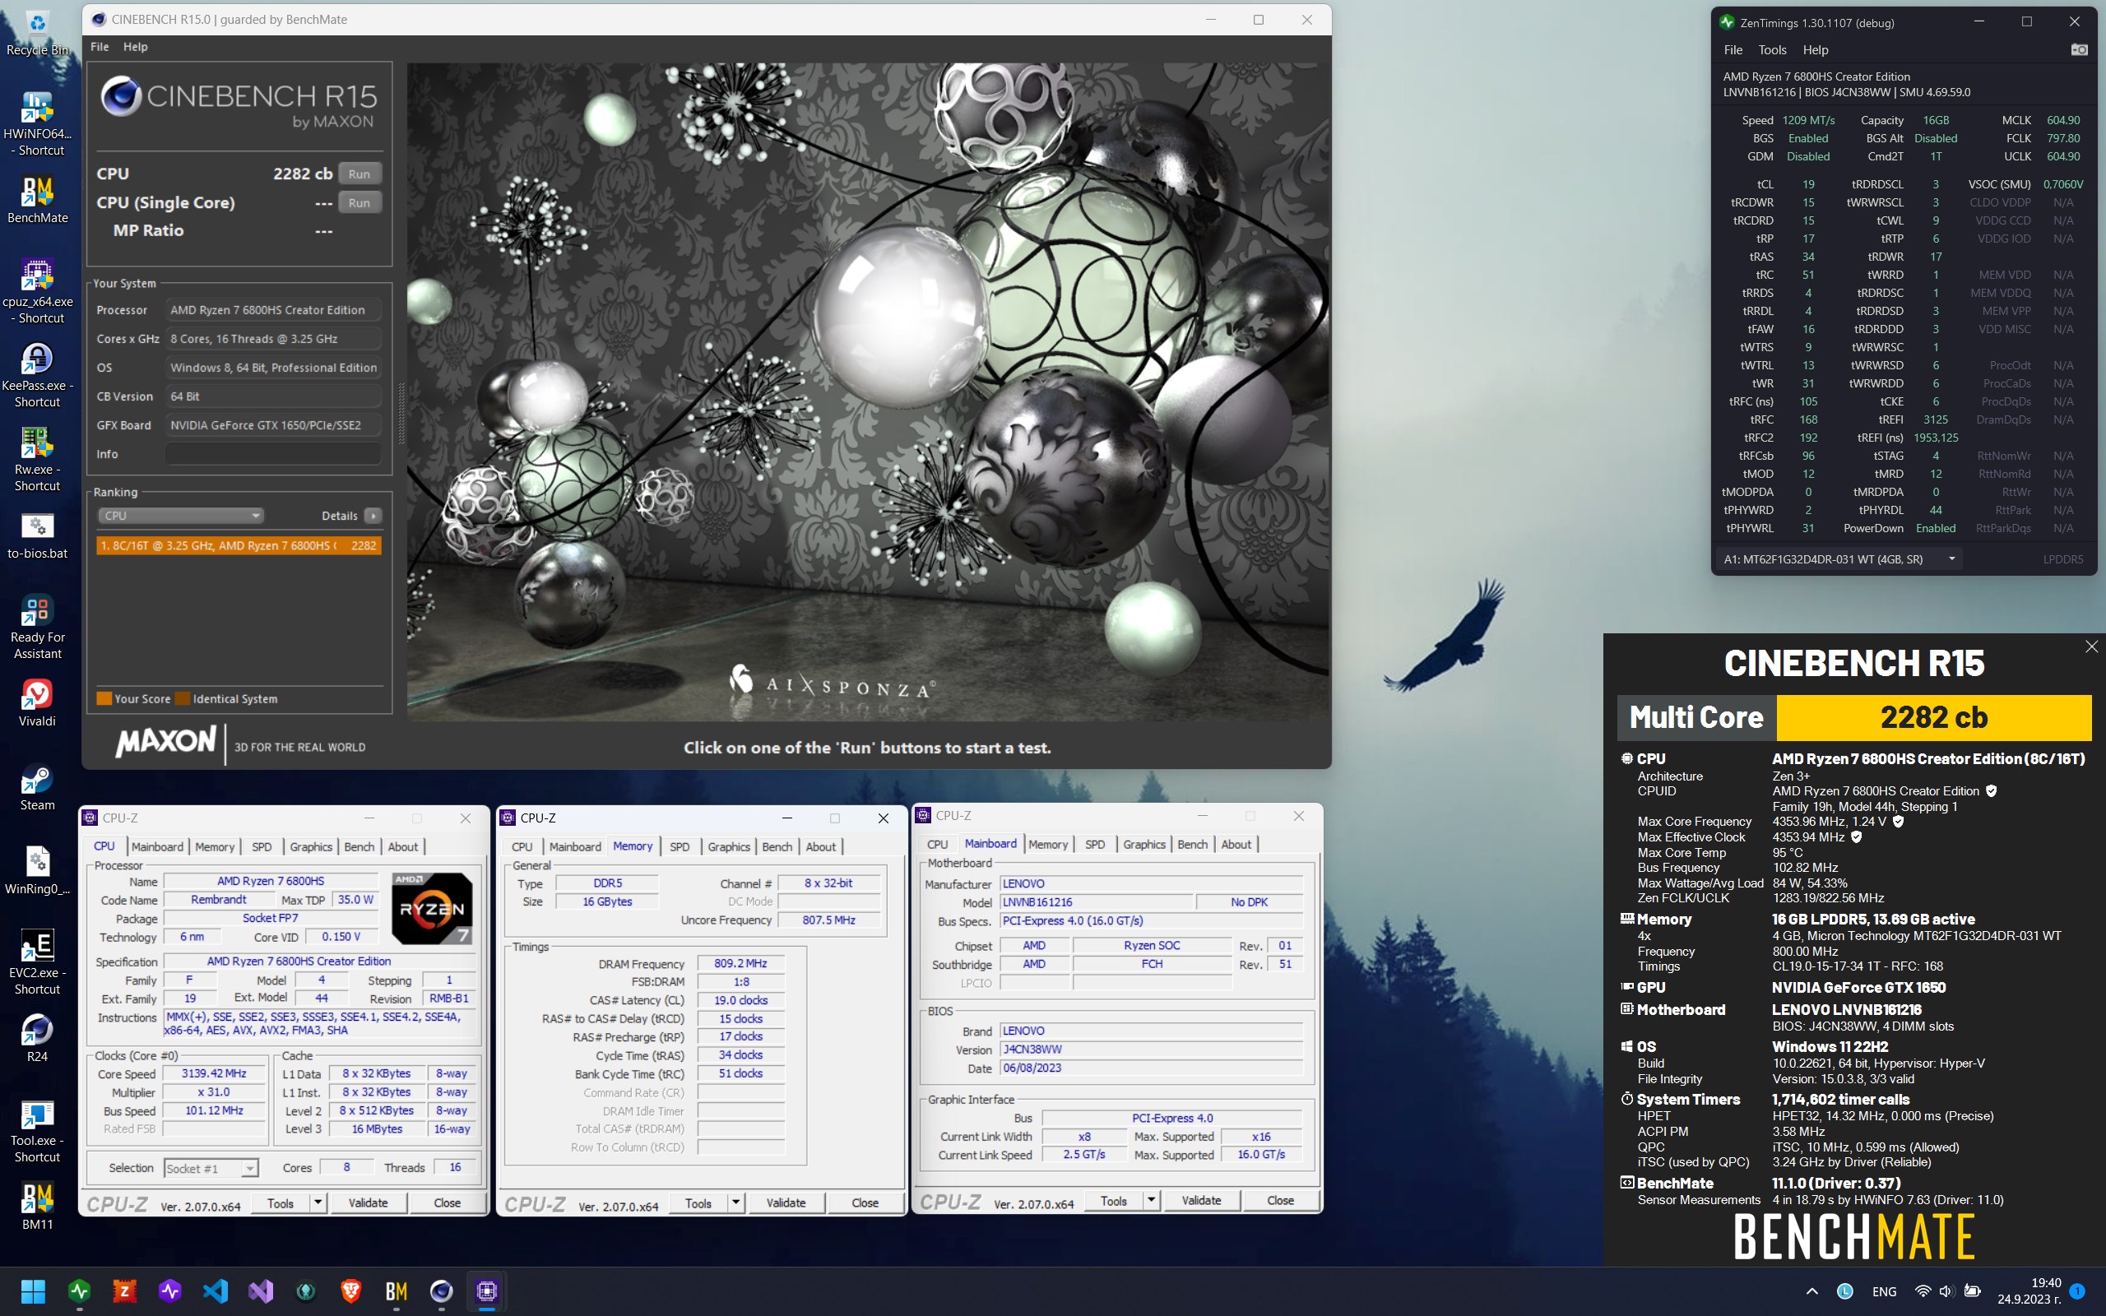Click the notification badge in the tray

[x=2077, y=1291]
